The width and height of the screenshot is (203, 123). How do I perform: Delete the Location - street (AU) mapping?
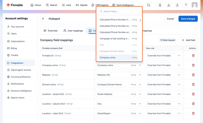point(193,94)
